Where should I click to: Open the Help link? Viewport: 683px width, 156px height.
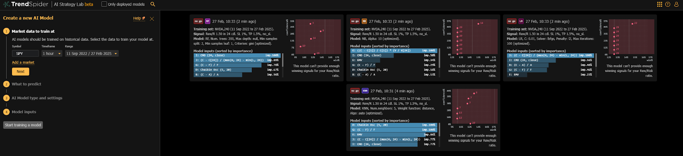tap(139, 18)
